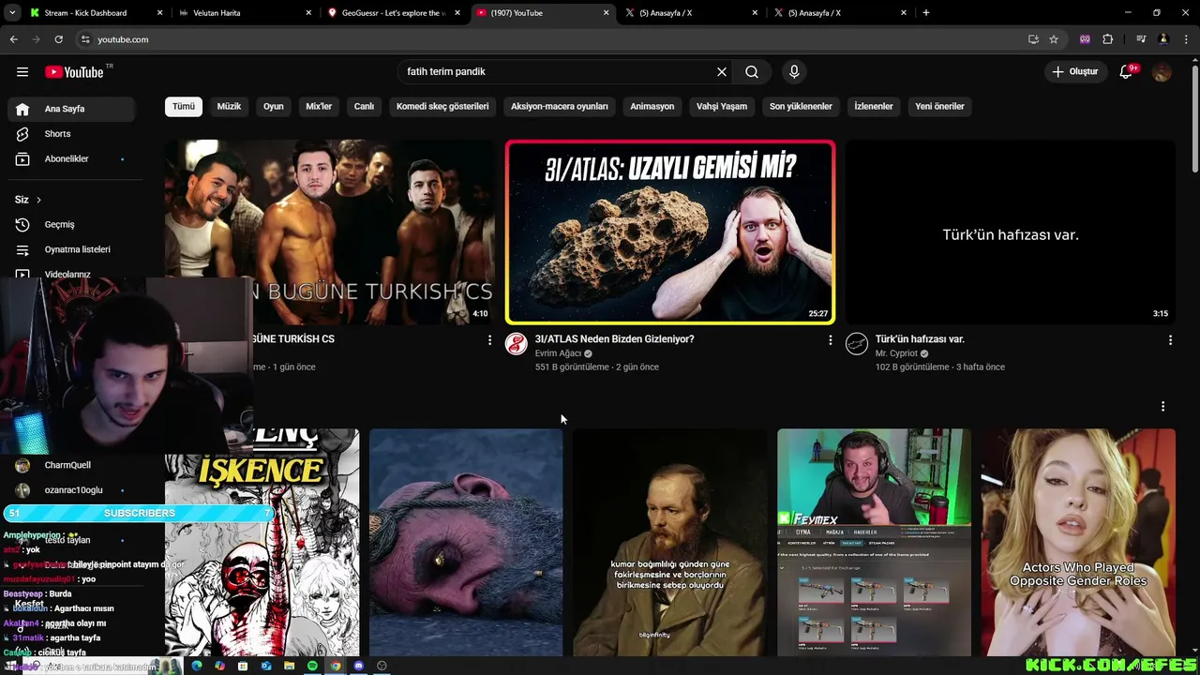
Task: Click the Oluştur create button
Action: [x=1074, y=72]
